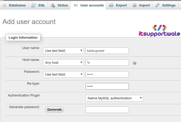Open the Databases tab
Viewport: 181px width, 122px height.
point(14,5)
